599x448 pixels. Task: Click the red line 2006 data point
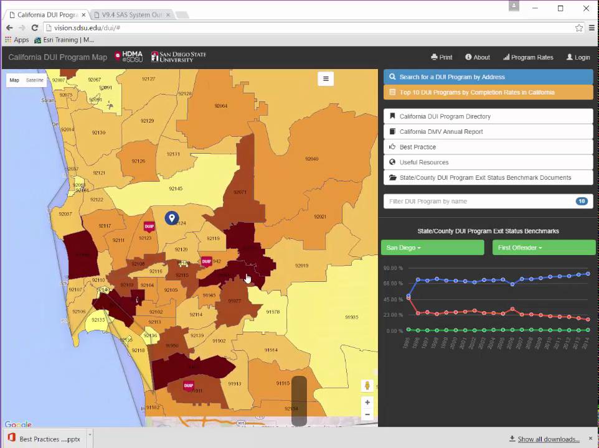[512, 309]
